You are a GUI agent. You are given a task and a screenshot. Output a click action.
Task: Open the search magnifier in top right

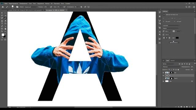(186, 7)
